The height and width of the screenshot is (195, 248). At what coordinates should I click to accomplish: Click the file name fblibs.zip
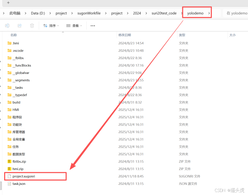(19, 161)
